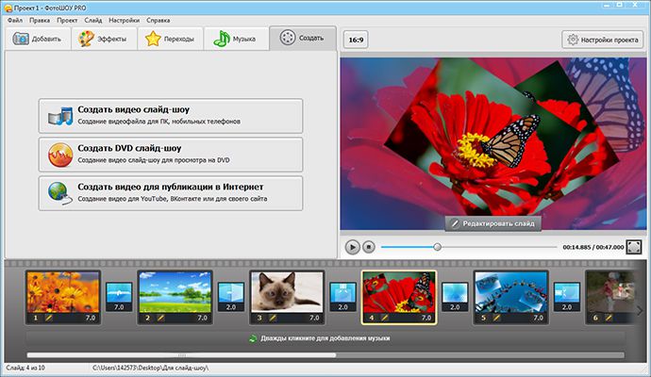651x377 pixels.
Task: Open fullscreen preview mode icon
Action: 634,247
